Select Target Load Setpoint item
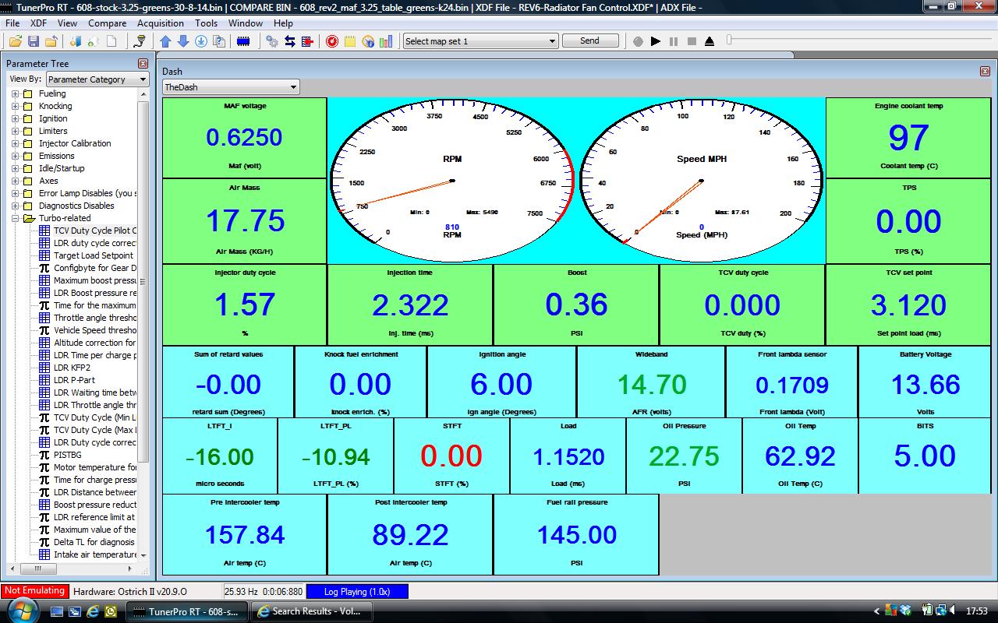Image resolution: width=998 pixels, height=623 pixels. point(94,255)
